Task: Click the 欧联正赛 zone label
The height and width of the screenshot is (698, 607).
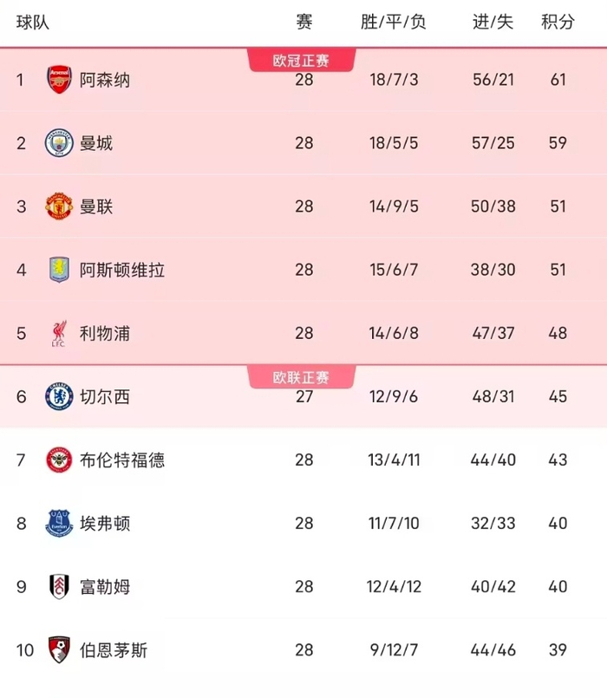Action: pos(302,377)
